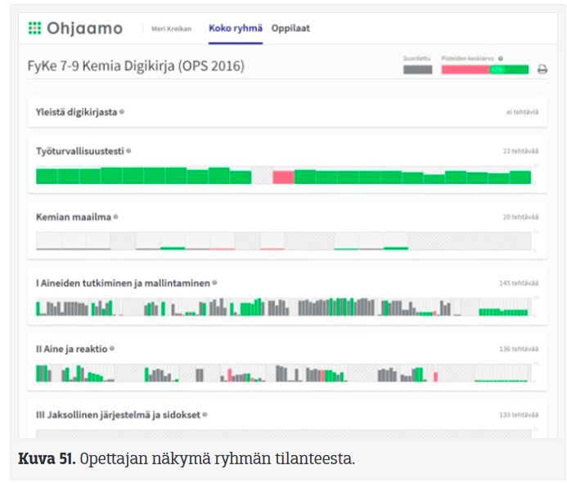Image resolution: width=567 pixels, height=483 pixels.
Task: Open the Työturvallisuustesti section title
Action: pyautogui.click(x=80, y=151)
